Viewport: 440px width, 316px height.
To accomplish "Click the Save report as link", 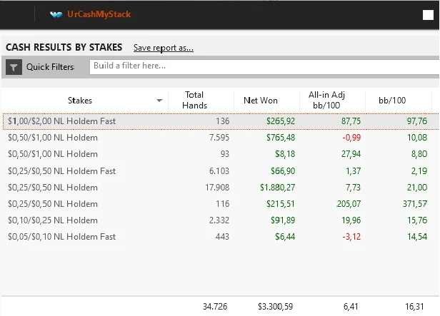I will pos(164,48).
